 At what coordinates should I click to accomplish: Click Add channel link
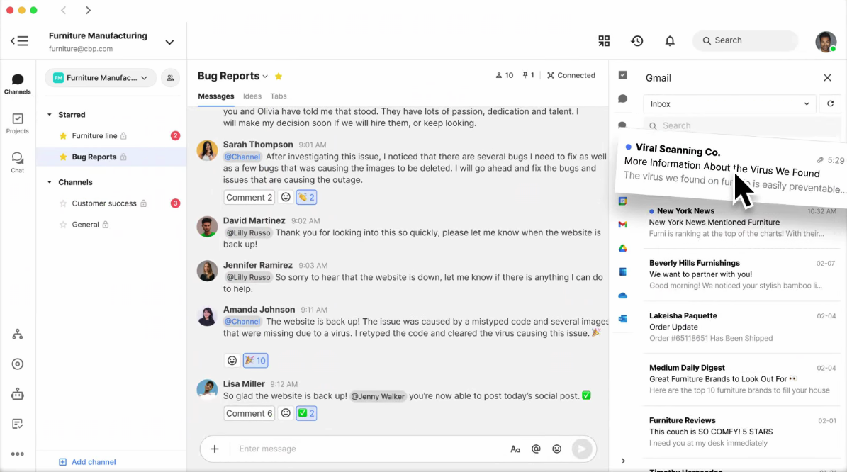(87, 462)
